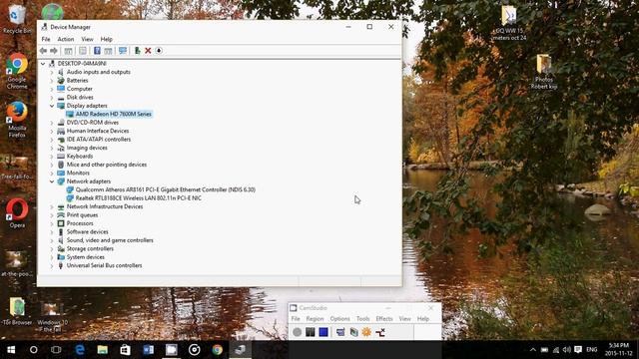Select the Imaging devices category
639x359 pixels.
87,148
